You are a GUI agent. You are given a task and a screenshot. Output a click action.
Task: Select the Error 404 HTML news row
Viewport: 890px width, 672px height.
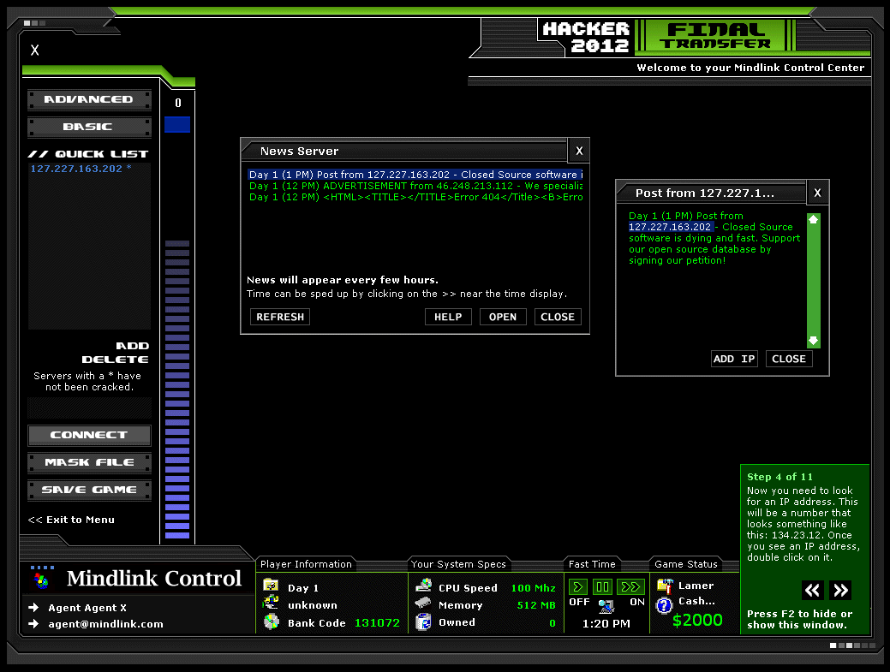click(x=415, y=198)
